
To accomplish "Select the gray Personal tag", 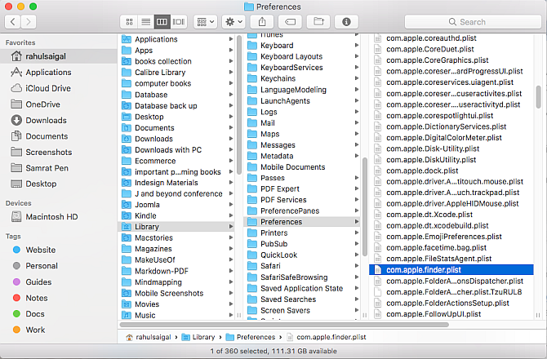I will 59,266.
